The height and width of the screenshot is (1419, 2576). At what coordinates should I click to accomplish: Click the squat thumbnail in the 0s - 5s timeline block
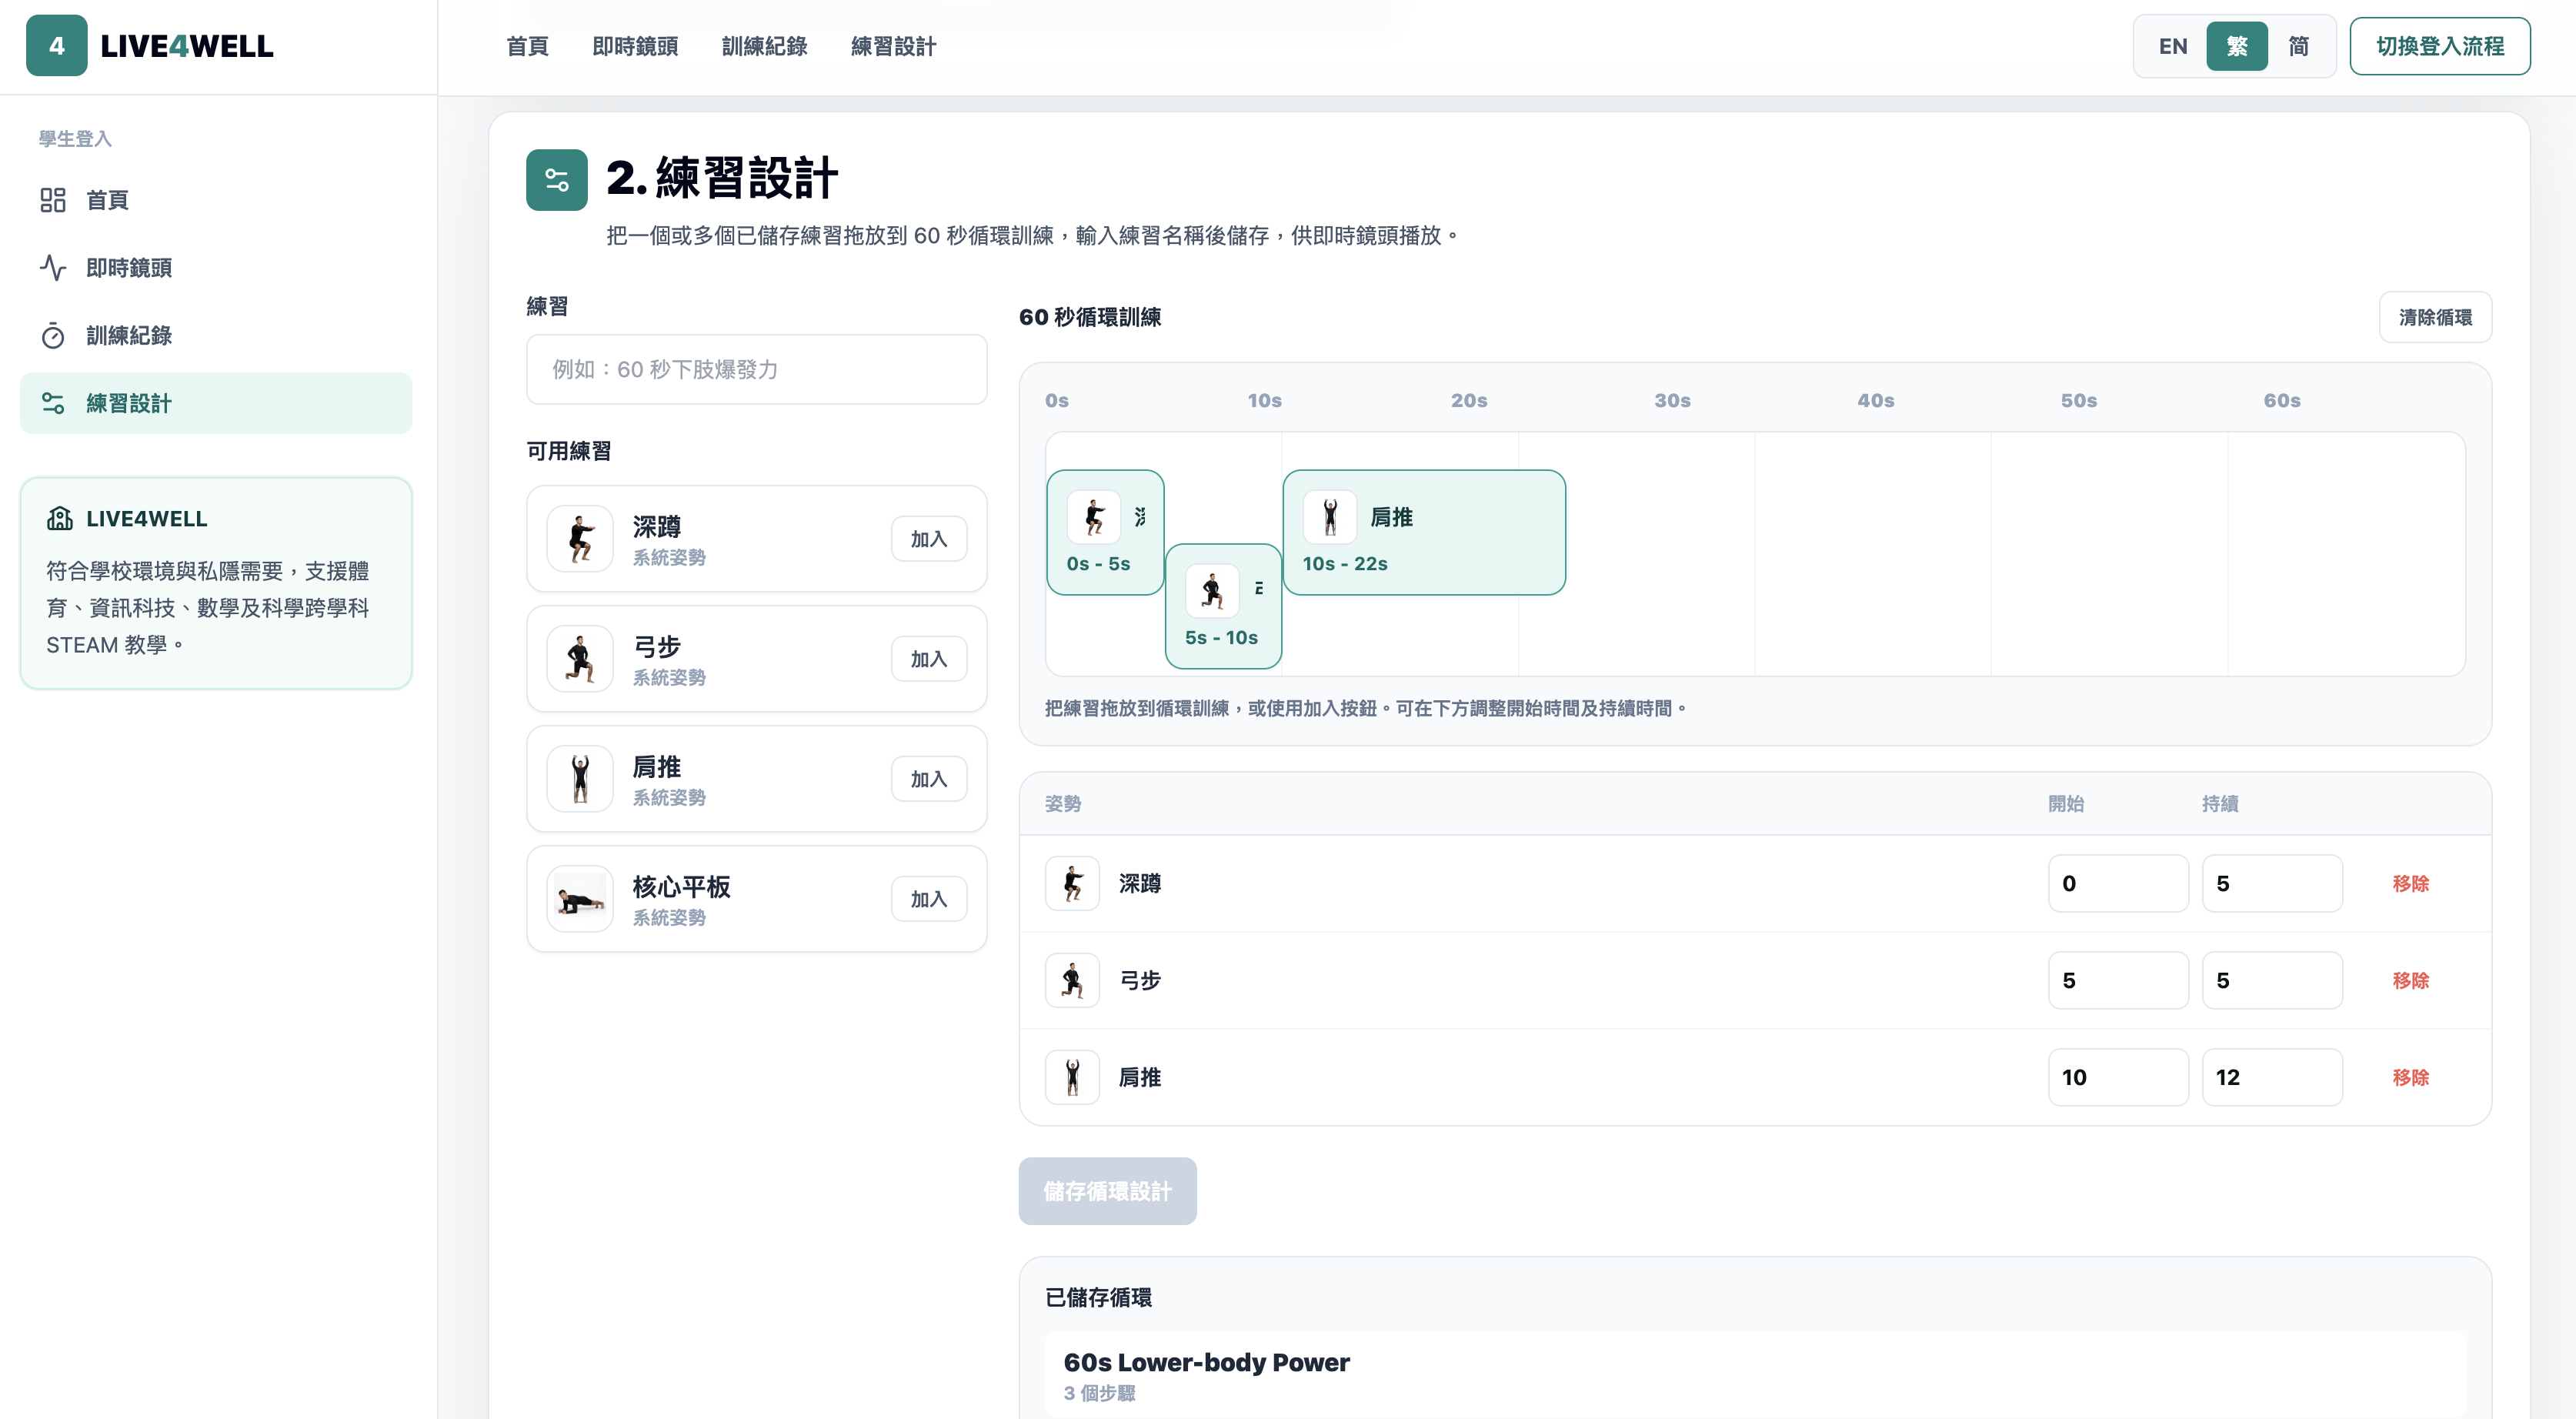coord(1094,517)
